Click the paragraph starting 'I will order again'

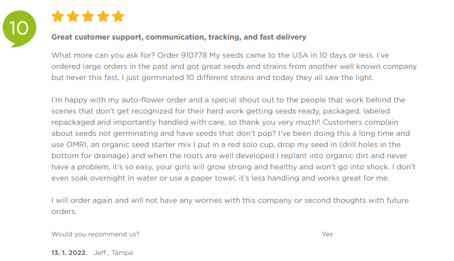tap(230, 201)
